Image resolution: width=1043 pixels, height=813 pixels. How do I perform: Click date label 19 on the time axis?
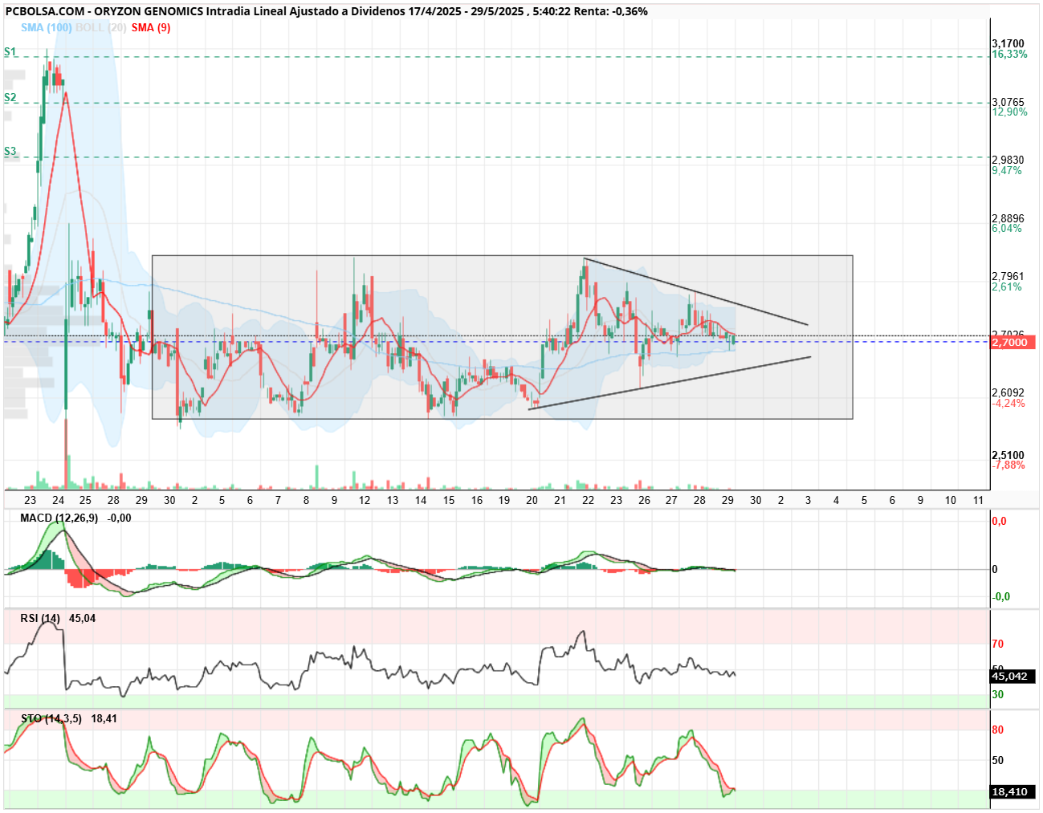[504, 500]
